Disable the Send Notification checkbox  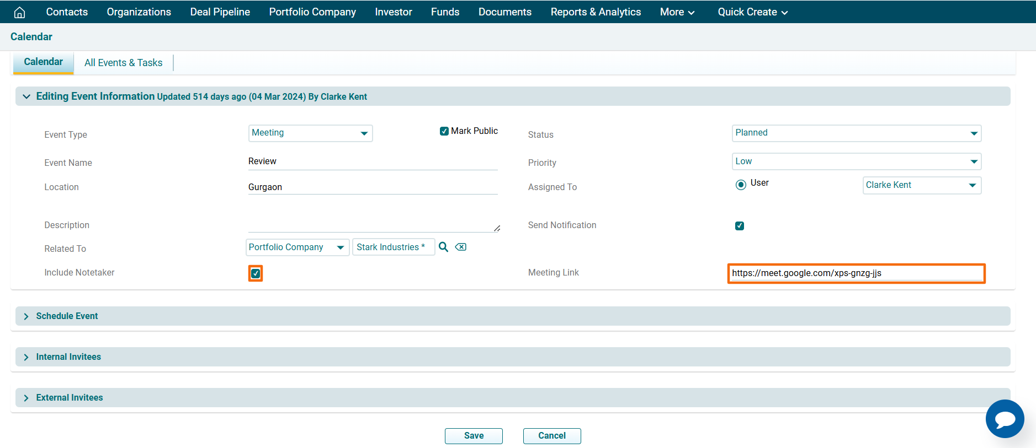[x=740, y=226]
